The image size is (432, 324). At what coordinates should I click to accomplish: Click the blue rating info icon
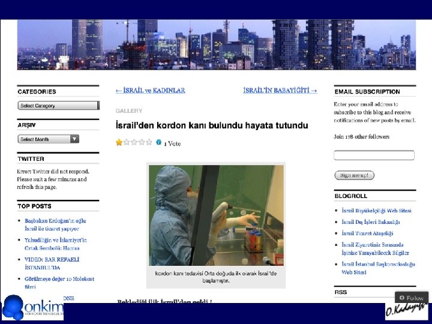point(158,142)
